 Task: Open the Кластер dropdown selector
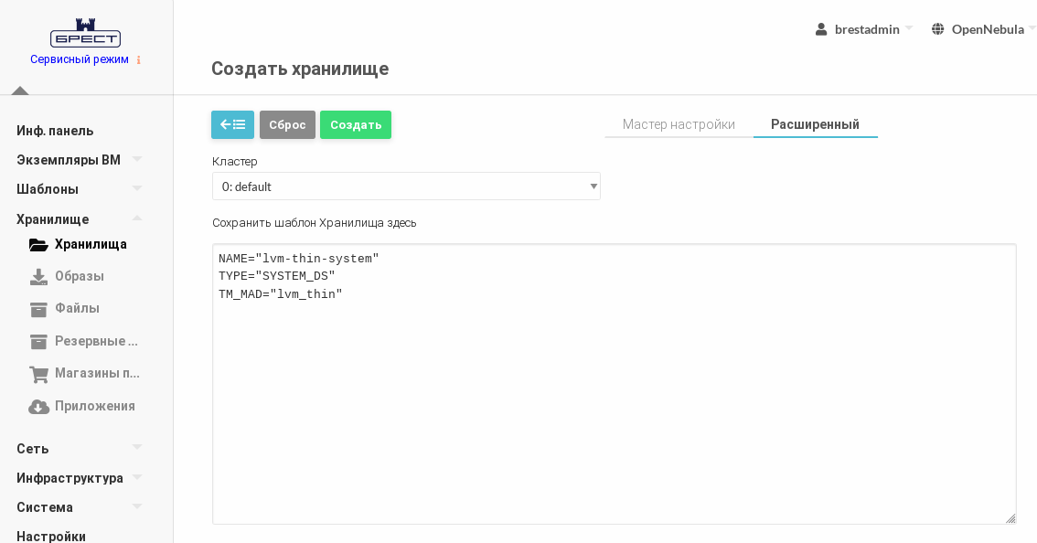[406, 186]
